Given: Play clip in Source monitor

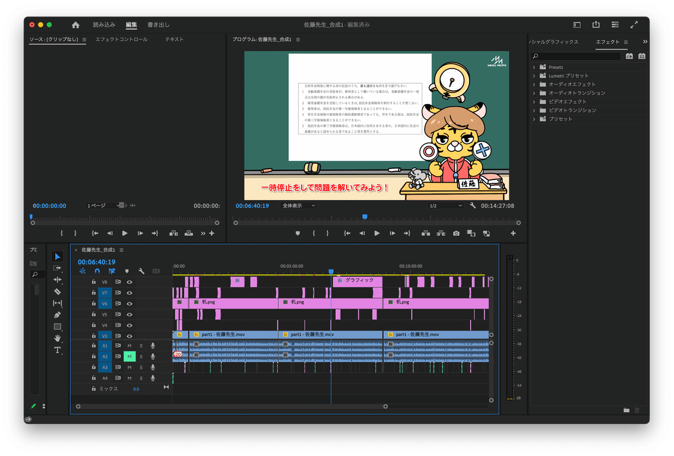Looking at the screenshot, I should click(125, 233).
